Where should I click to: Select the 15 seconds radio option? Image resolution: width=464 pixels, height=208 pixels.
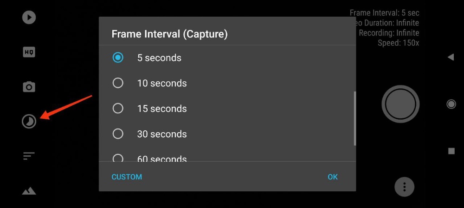118,109
